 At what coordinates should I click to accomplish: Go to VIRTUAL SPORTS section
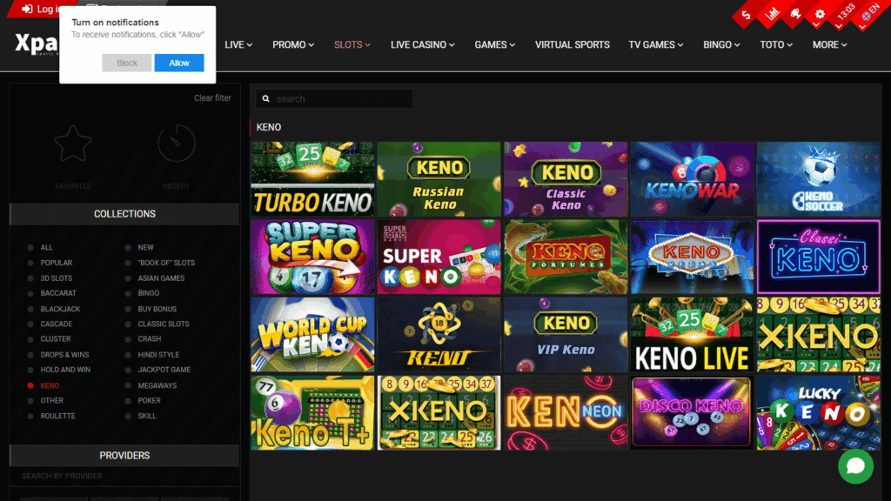tap(573, 45)
